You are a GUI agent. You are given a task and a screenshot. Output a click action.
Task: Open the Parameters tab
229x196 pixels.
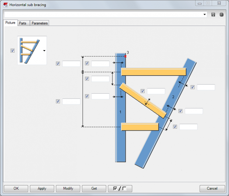click(40, 23)
